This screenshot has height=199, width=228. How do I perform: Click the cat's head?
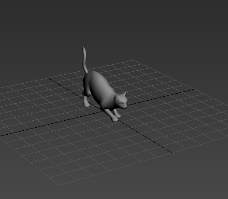click(x=121, y=101)
